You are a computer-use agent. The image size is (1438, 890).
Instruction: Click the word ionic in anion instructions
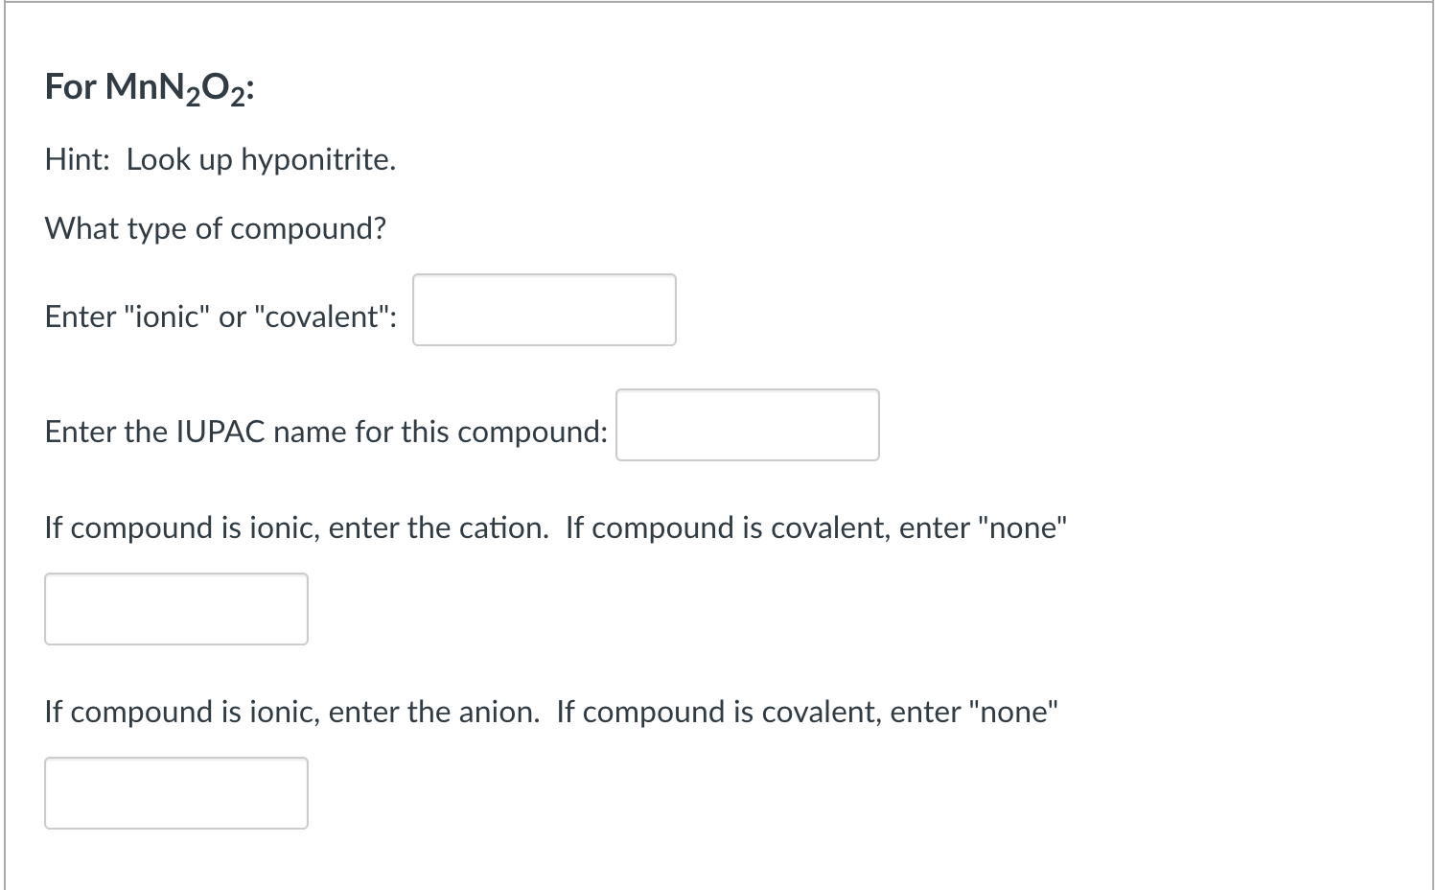coord(283,712)
